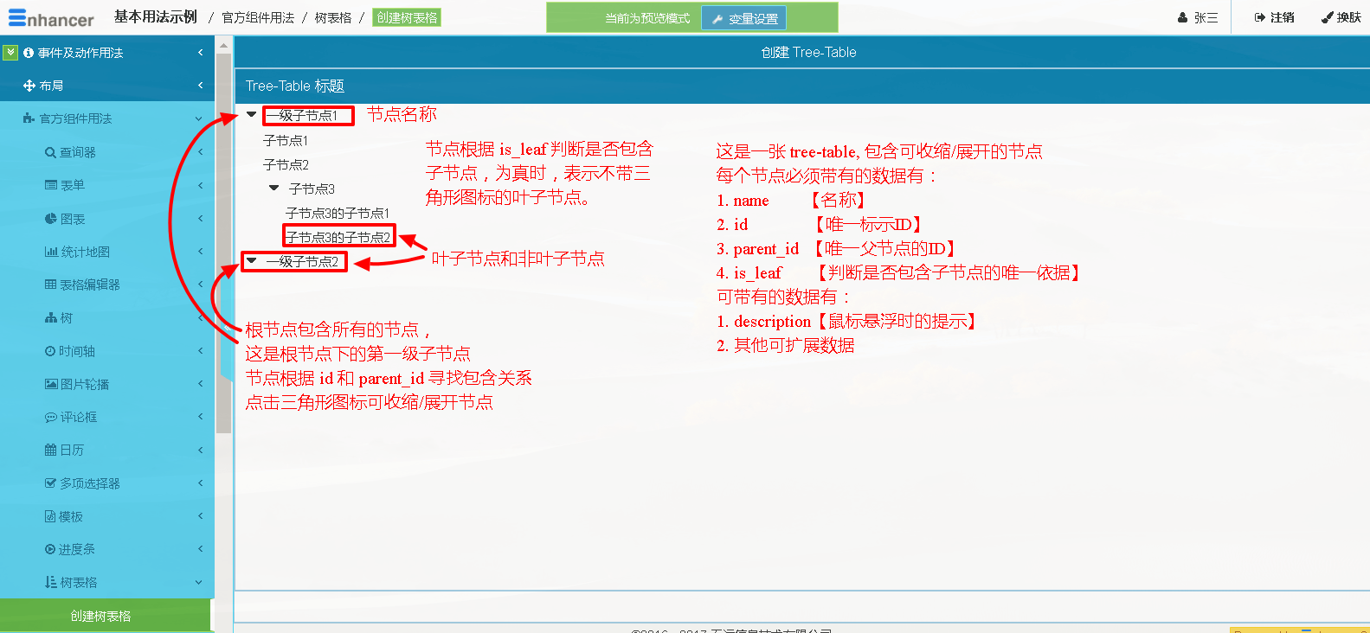This screenshot has height=633, width=1370.
Task: Click the clock icon beside 时间轴
Action: point(50,351)
